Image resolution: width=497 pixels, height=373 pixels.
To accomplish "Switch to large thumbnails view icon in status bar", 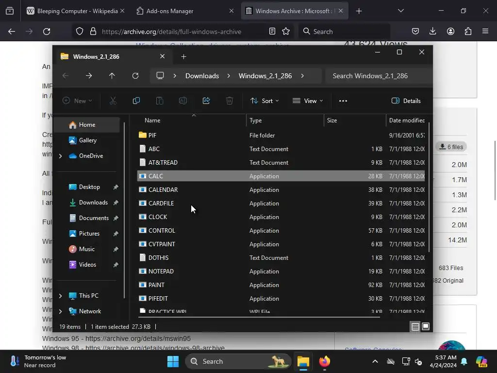I will click(x=426, y=326).
